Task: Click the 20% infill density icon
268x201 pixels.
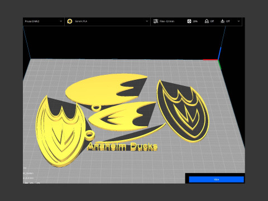Action: point(189,21)
